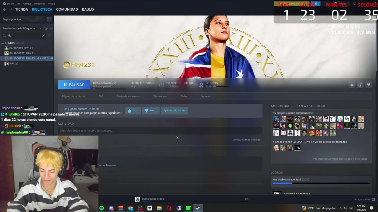This screenshot has height=212, width=378.
Task: Open the Resultados de la búsqueda dropdown
Action: click(x=22, y=28)
